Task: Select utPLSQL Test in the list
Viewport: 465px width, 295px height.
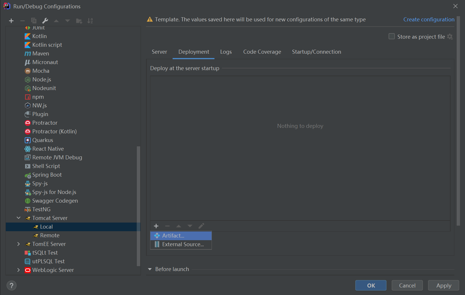Action: [73, 262]
